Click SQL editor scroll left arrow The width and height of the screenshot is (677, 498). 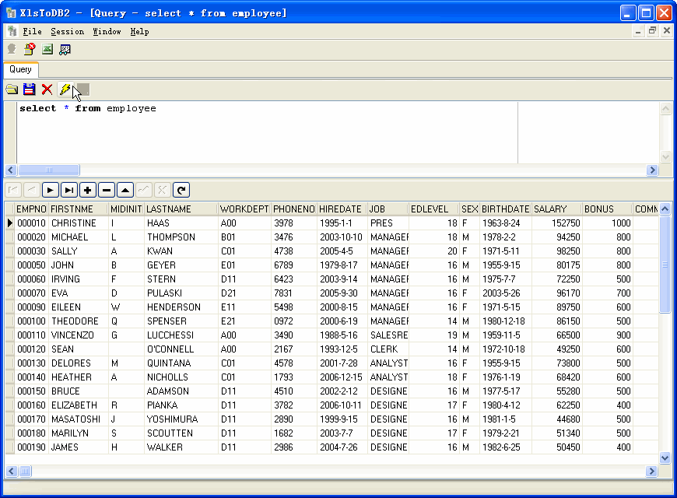pos(11,170)
